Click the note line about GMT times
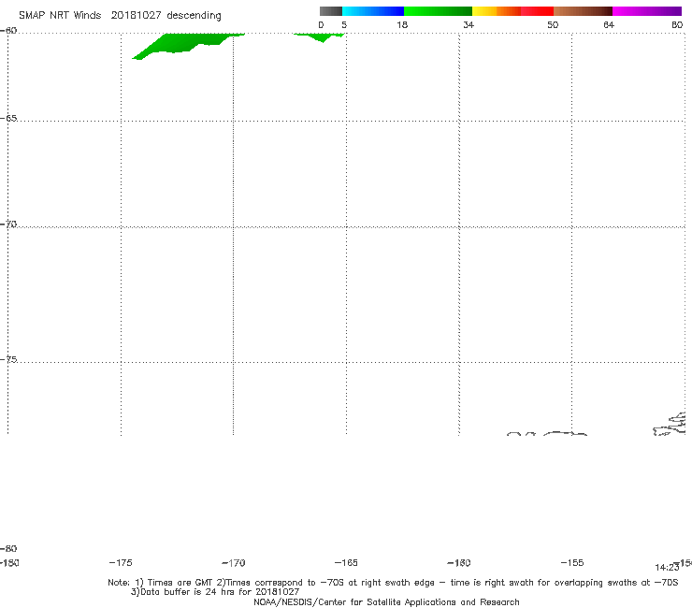 coord(393,583)
